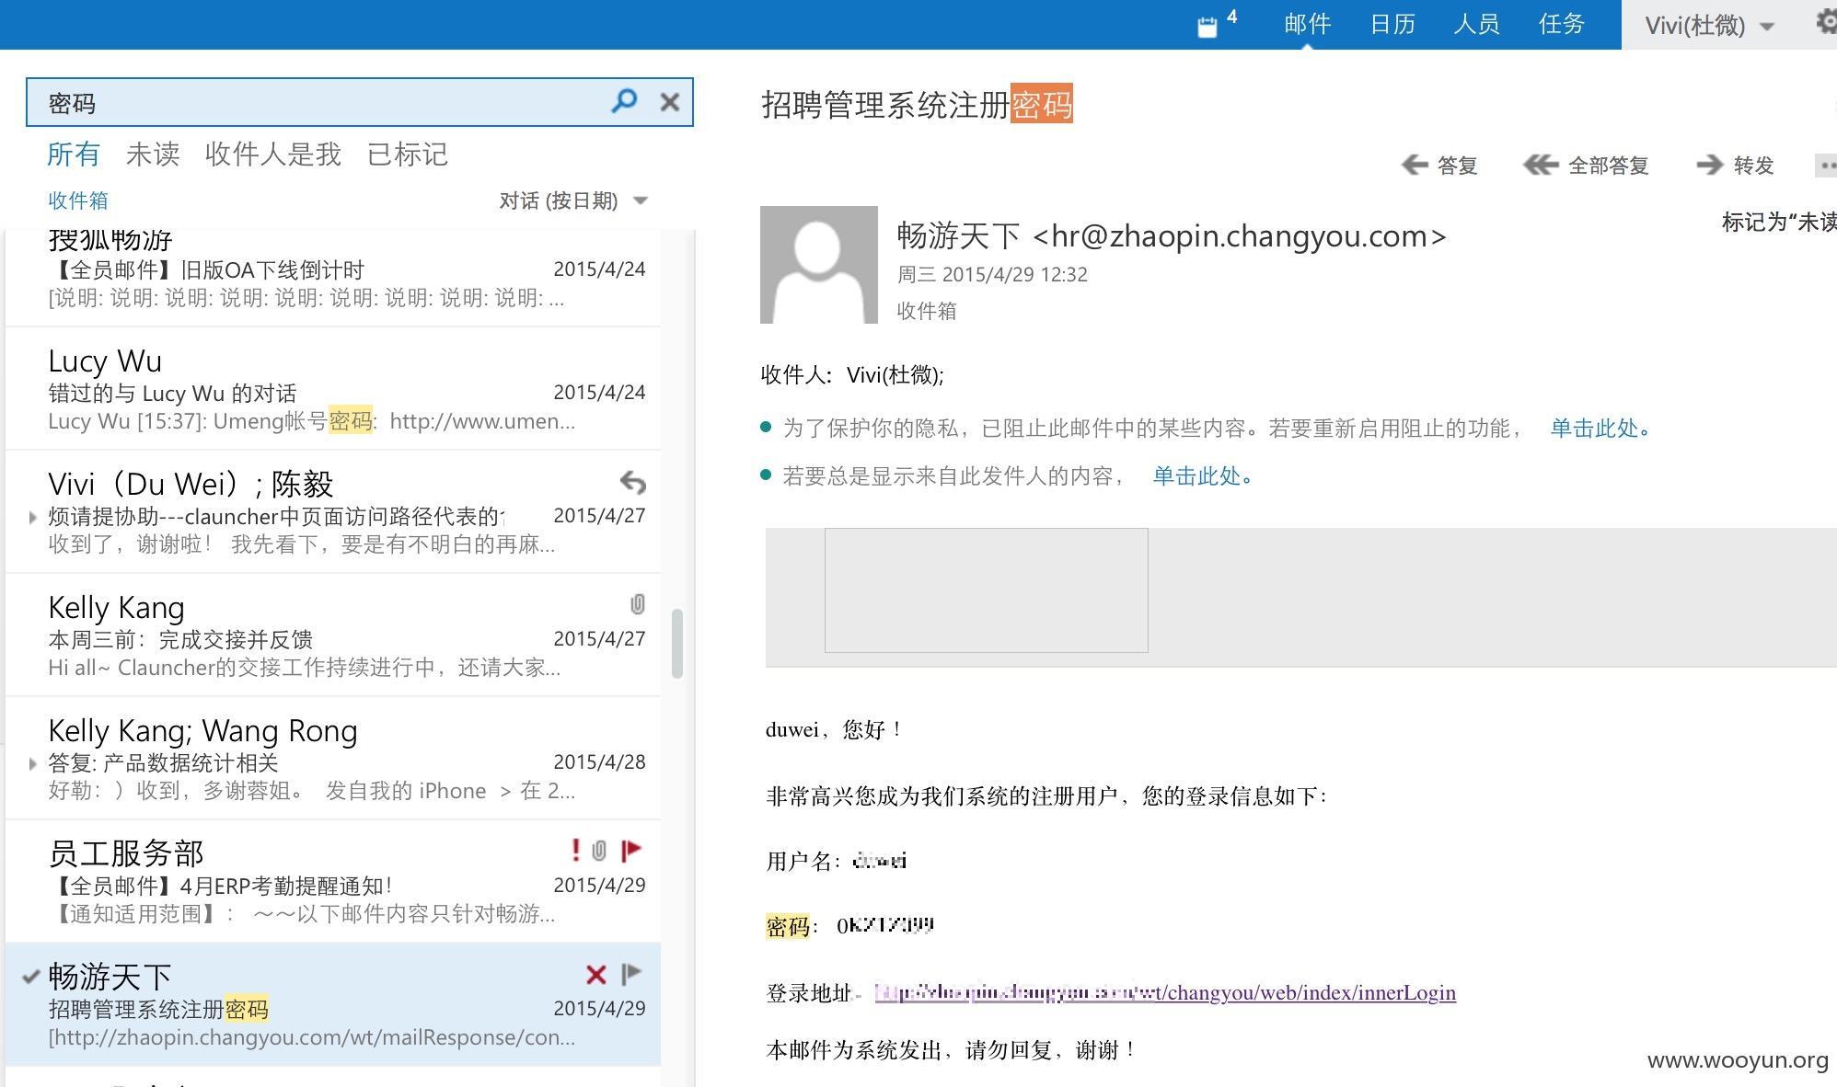Screen dimensions: 1837x1087
Task: Select the 已标记 filter
Action: pos(408,154)
